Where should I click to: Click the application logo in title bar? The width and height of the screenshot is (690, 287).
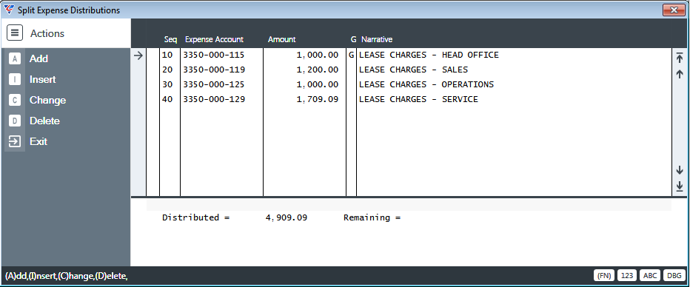(9, 10)
